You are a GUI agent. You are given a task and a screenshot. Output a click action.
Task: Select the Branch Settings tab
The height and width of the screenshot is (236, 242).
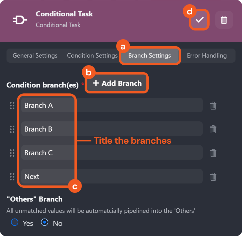(x=149, y=56)
